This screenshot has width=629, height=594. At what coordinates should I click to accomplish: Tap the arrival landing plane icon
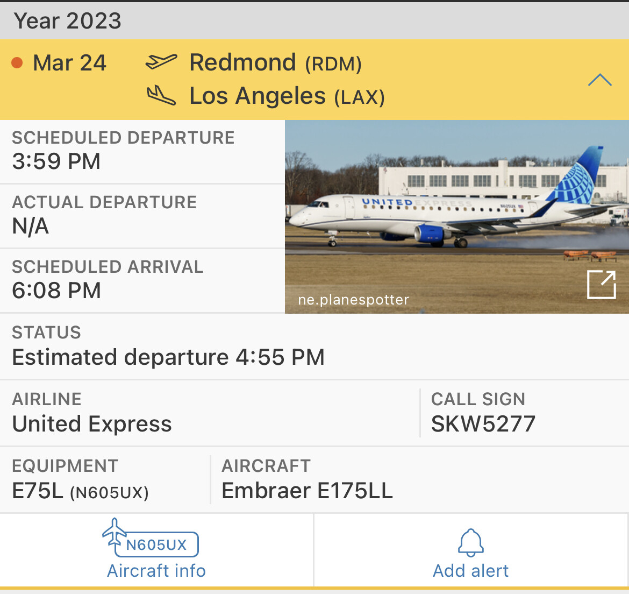161,96
